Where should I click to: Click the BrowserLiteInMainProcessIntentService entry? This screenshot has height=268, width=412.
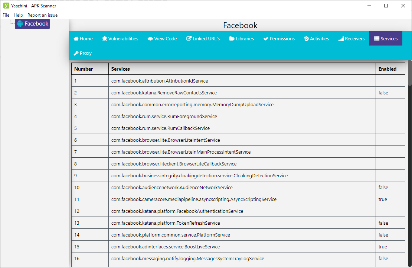point(181,152)
